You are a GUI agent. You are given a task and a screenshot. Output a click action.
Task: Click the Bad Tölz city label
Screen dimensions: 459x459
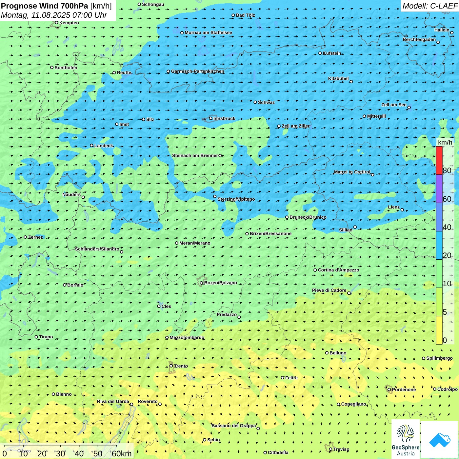pyautogui.click(x=246, y=15)
